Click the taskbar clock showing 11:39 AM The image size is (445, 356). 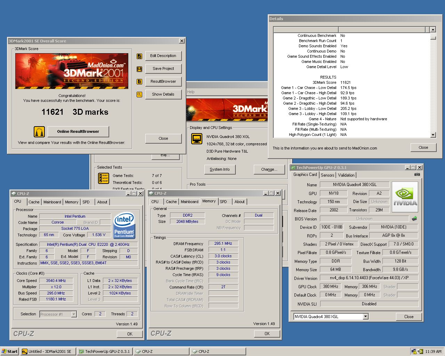pos(433,351)
